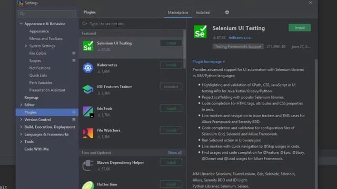This screenshot has height=189, width=337.
Task: Install the EduTools plugin
Action: 171,109
